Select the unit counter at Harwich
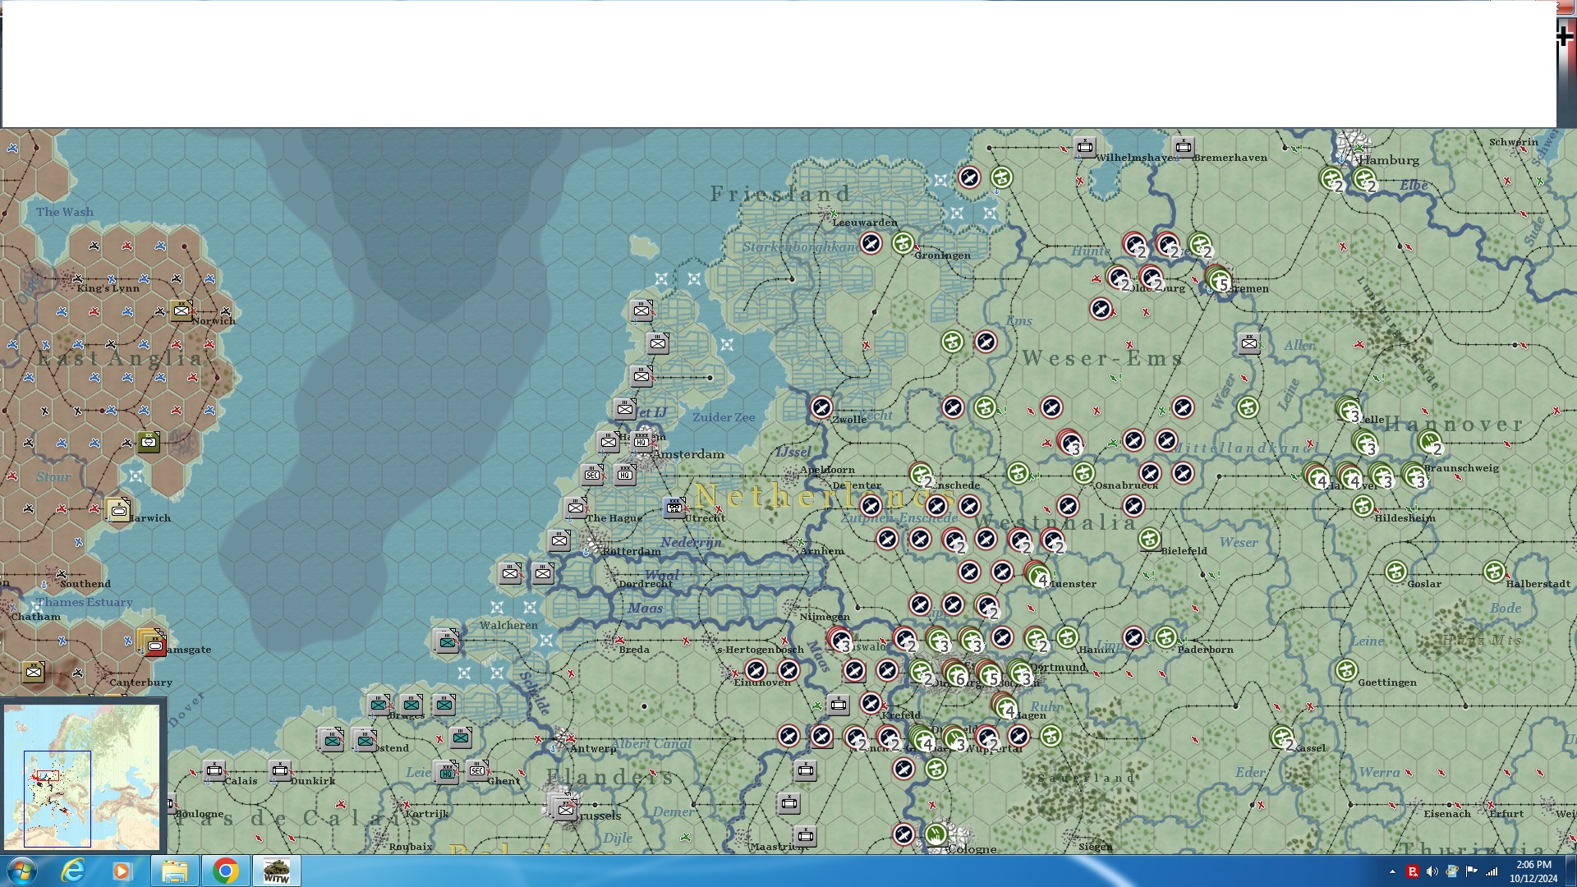This screenshot has height=887, width=1577. point(118,510)
